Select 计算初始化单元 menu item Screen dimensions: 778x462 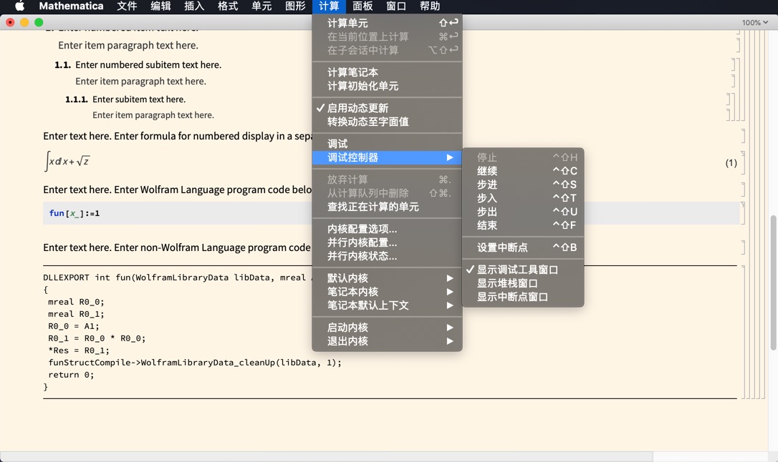tap(387, 86)
